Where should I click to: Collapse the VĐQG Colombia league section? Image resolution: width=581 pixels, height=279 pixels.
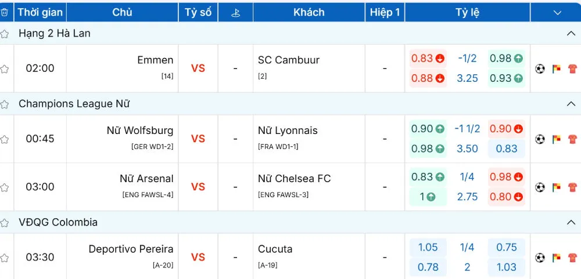click(571, 222)
